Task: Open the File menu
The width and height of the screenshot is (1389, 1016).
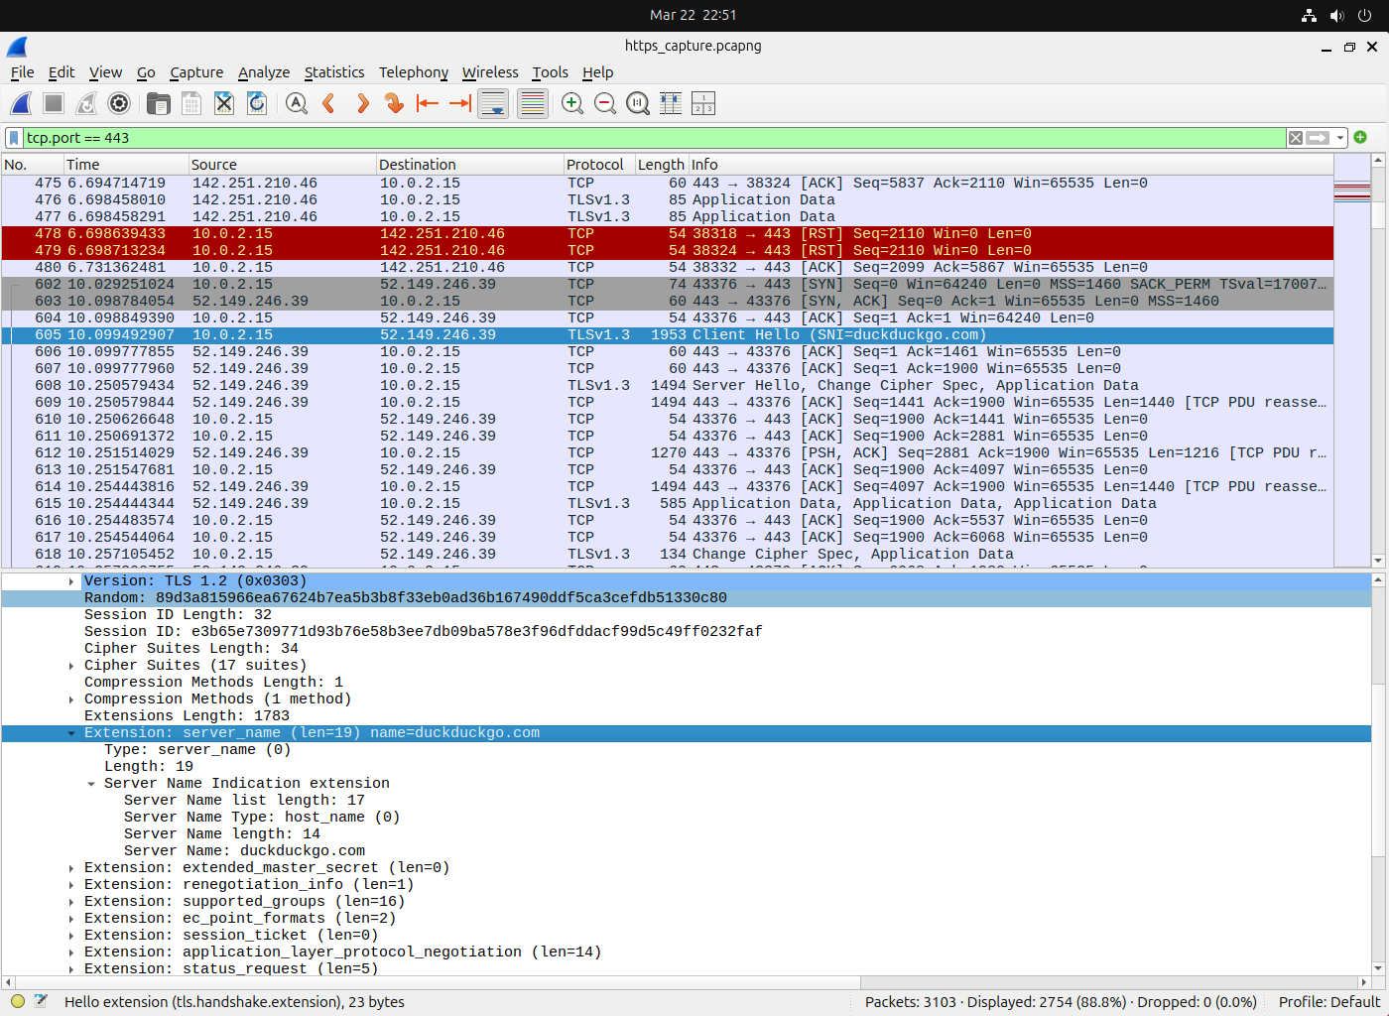Action: (22, 72)
